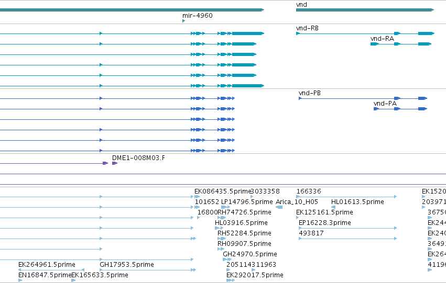
Task: Select EST EK292017.5prime
Action: (x=231, y=280)
